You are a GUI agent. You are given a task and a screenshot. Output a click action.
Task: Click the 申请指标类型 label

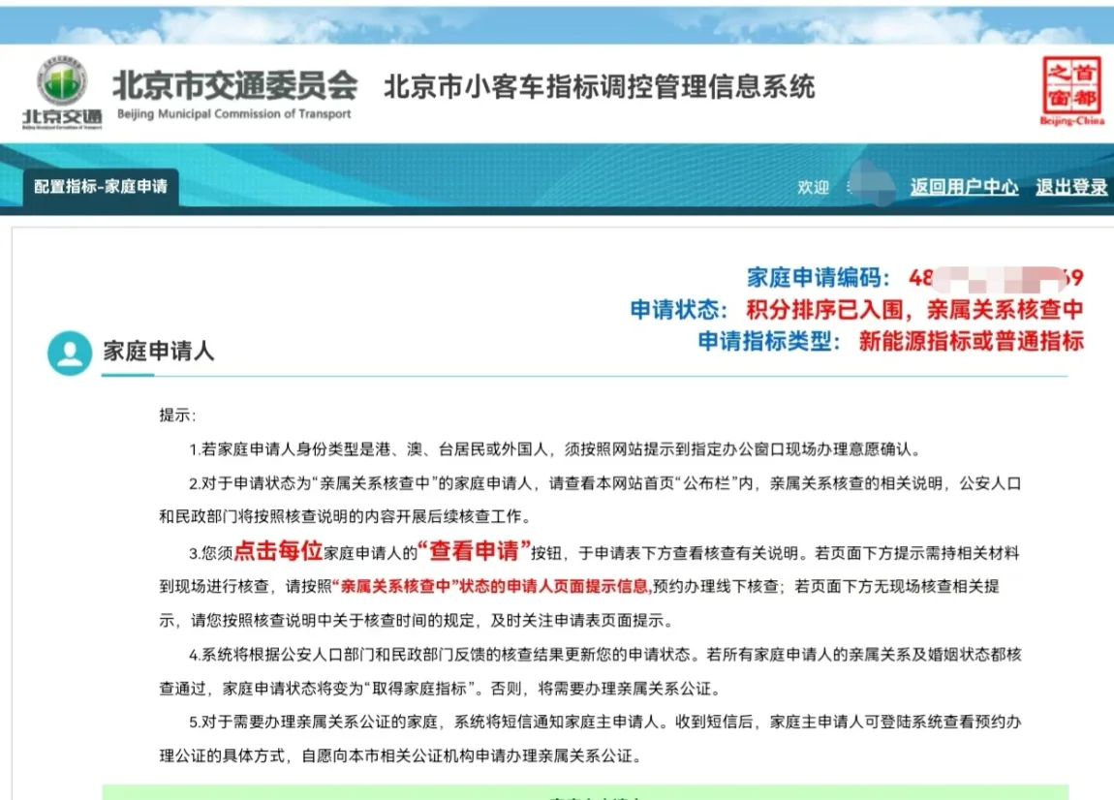point(773,341)
